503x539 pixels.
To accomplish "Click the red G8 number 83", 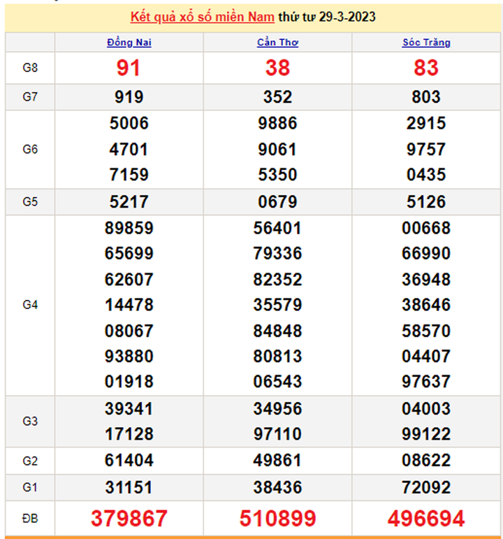I will pyautogui.click(x=426, y=68).
